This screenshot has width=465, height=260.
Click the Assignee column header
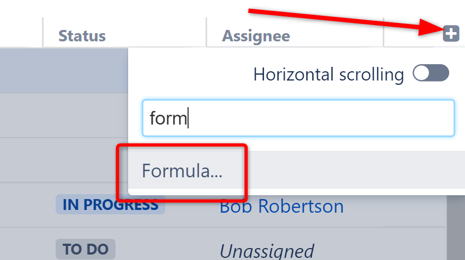[256, 36]
